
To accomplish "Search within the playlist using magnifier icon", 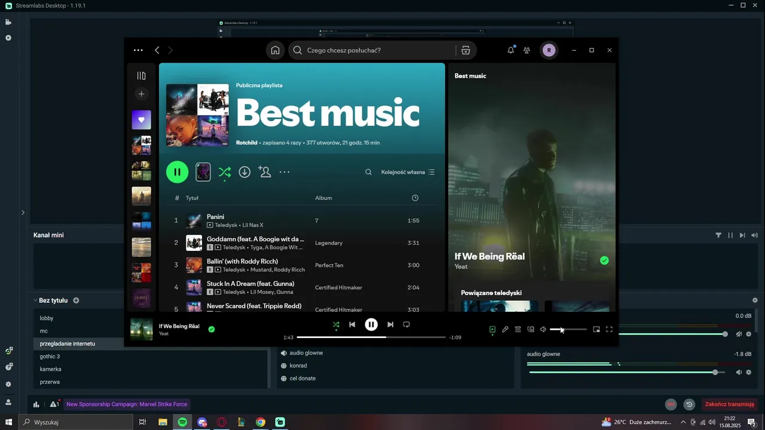I will [368, 172].
